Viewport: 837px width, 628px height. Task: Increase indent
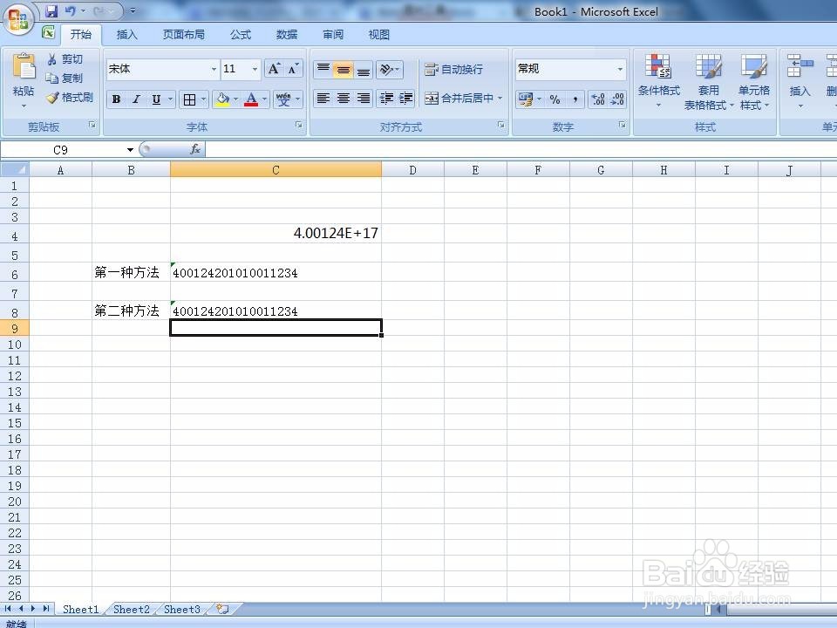(405, 99)
